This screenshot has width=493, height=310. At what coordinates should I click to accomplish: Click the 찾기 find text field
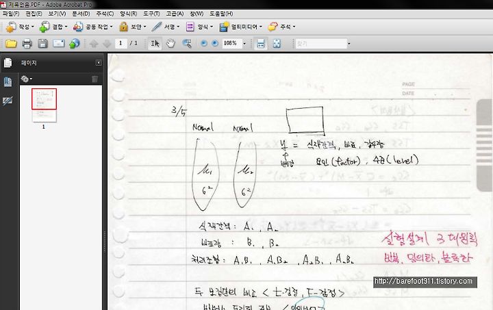click(x=321, y=44)
